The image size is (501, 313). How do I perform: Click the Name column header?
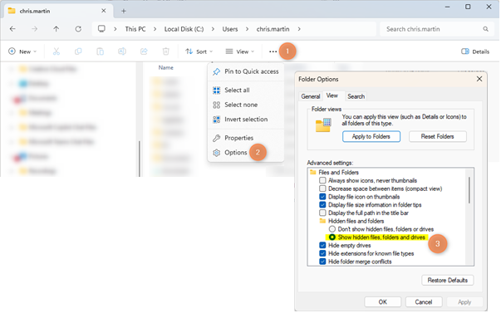(x=166, y=68)
